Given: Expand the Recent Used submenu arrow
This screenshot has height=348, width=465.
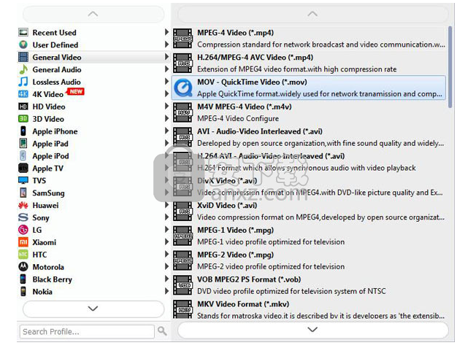Looking at the screenshot, I should point(166,32).
